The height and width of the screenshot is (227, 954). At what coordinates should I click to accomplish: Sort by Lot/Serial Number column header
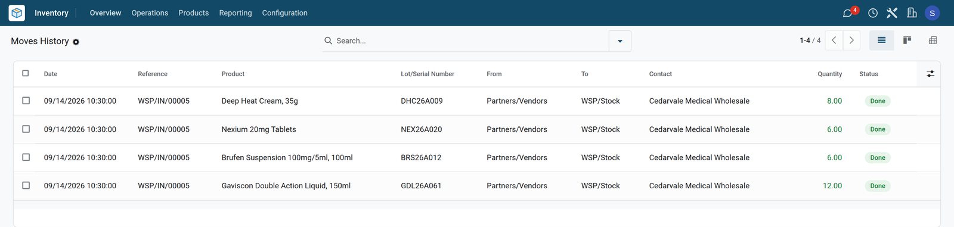(428, 74)
